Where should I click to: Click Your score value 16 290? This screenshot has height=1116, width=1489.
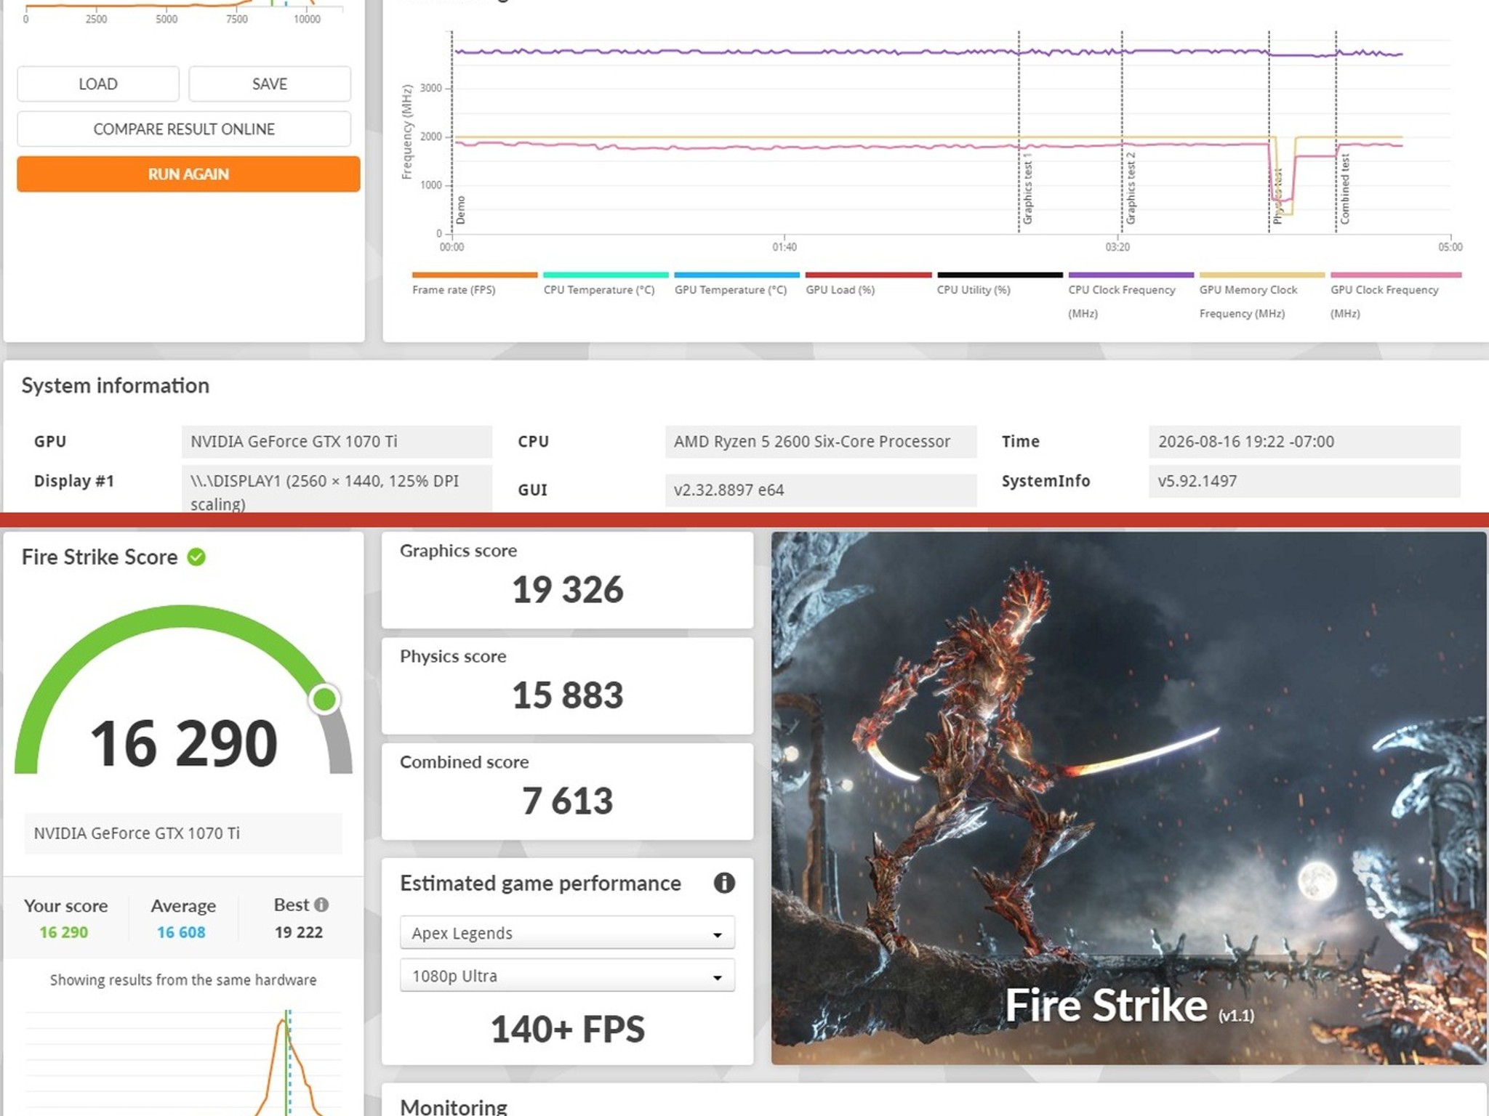coord(64,932)
